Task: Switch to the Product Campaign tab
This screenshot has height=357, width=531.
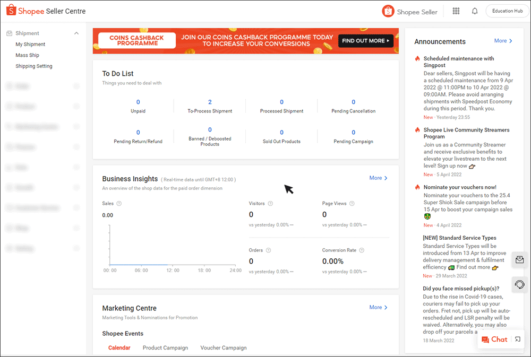Action: 165,347
